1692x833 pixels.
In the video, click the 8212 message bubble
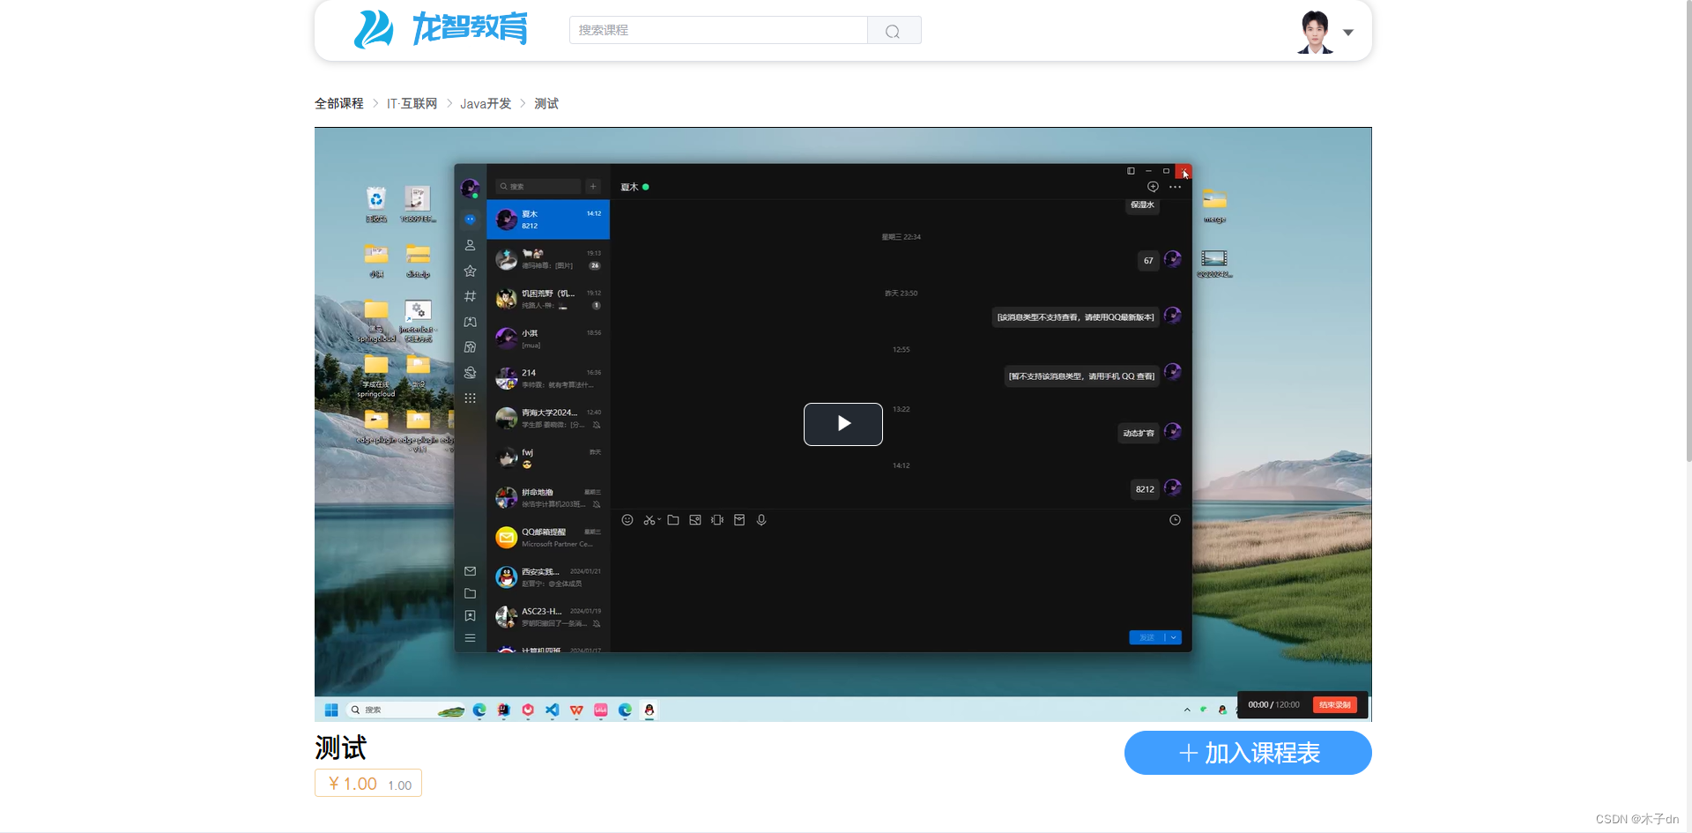pos(1145,489)
